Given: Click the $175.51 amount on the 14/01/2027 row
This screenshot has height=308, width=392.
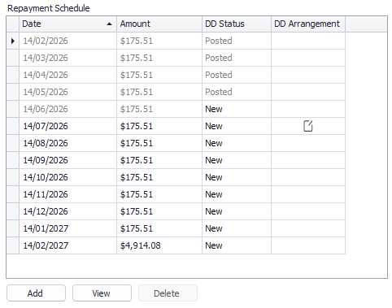Looking at the screenshot, I should [159, 228].
